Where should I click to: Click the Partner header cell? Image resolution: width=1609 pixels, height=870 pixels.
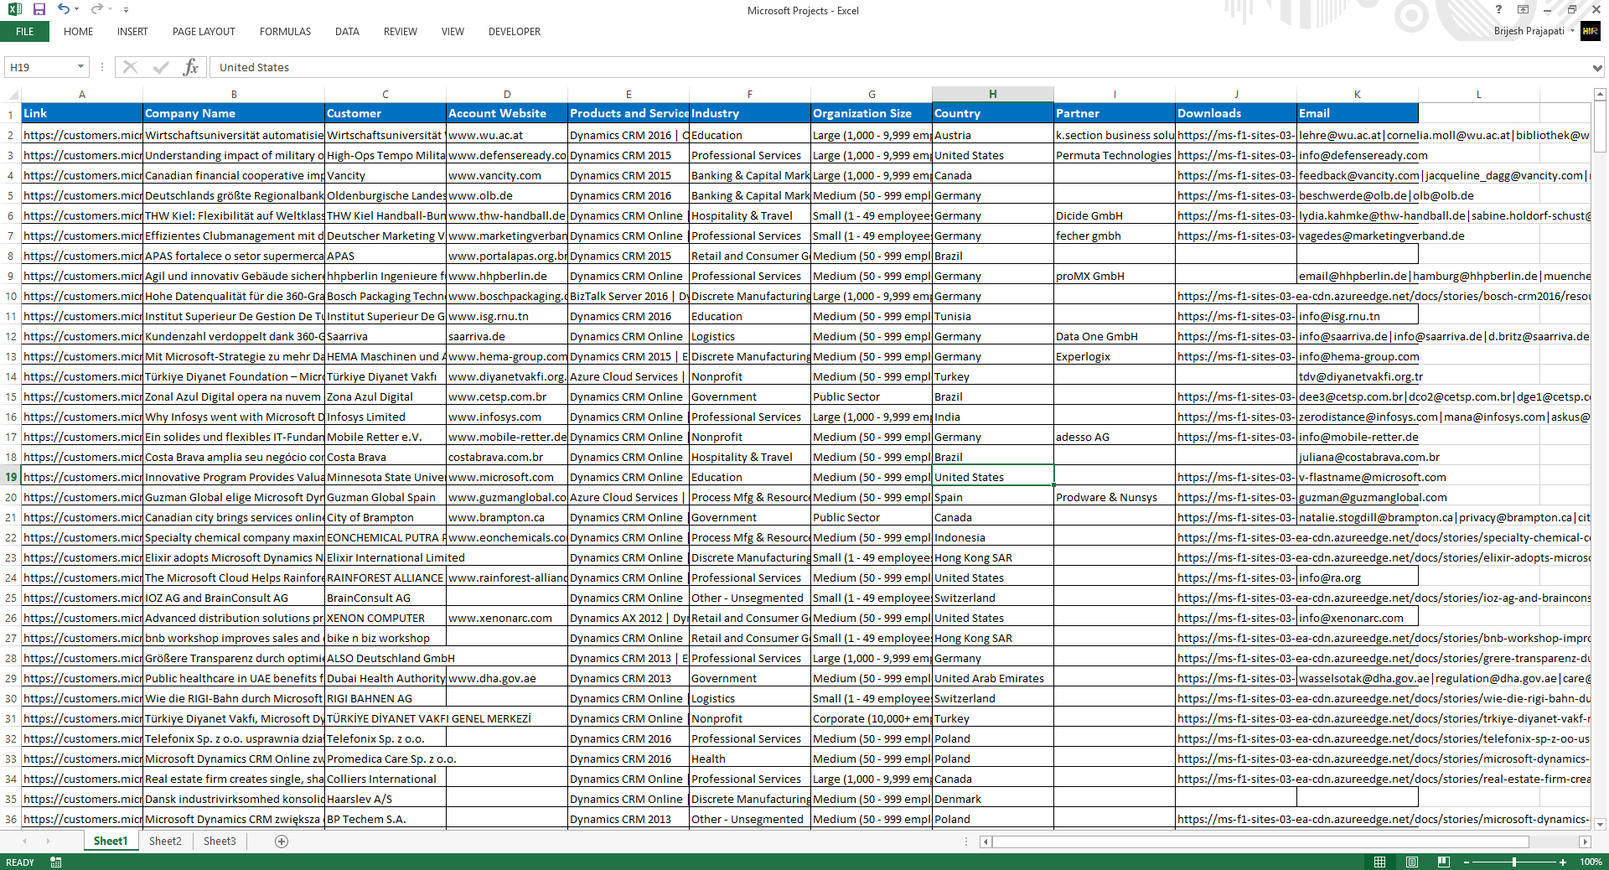(x=1115, y=113)
